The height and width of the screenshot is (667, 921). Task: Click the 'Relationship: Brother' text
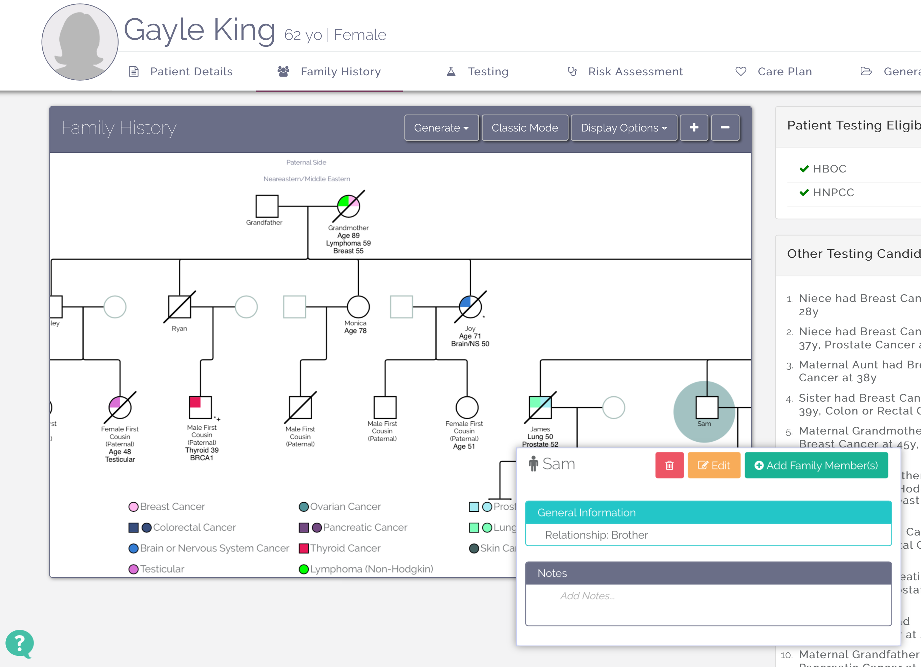point(596,535)
